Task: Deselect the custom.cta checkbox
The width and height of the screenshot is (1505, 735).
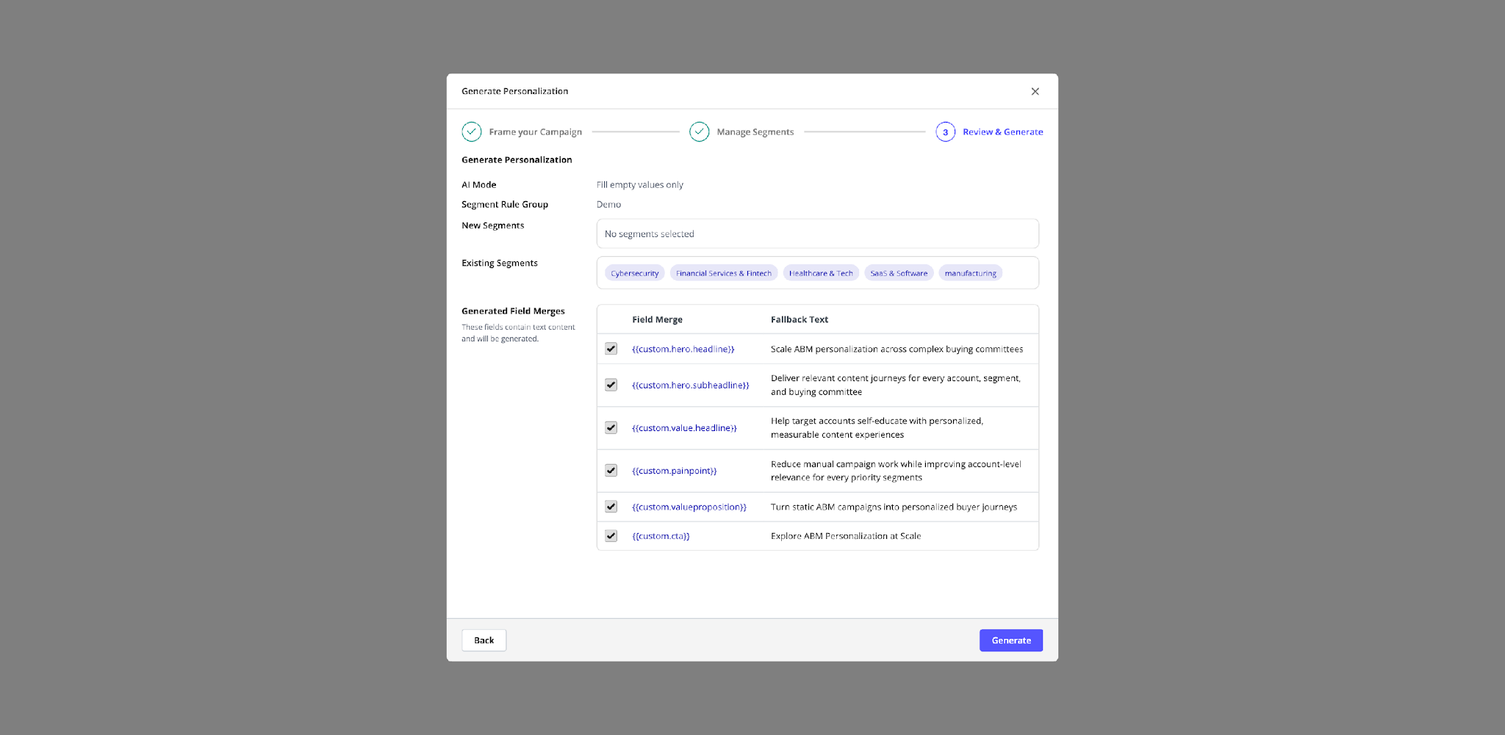Action: [x=611, y=536]
